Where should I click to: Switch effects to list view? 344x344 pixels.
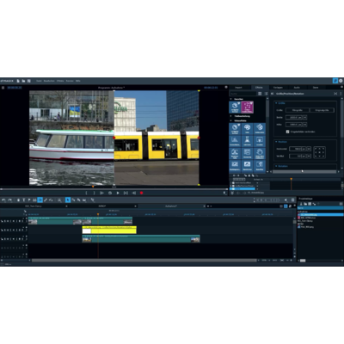(x=266, y=94)
